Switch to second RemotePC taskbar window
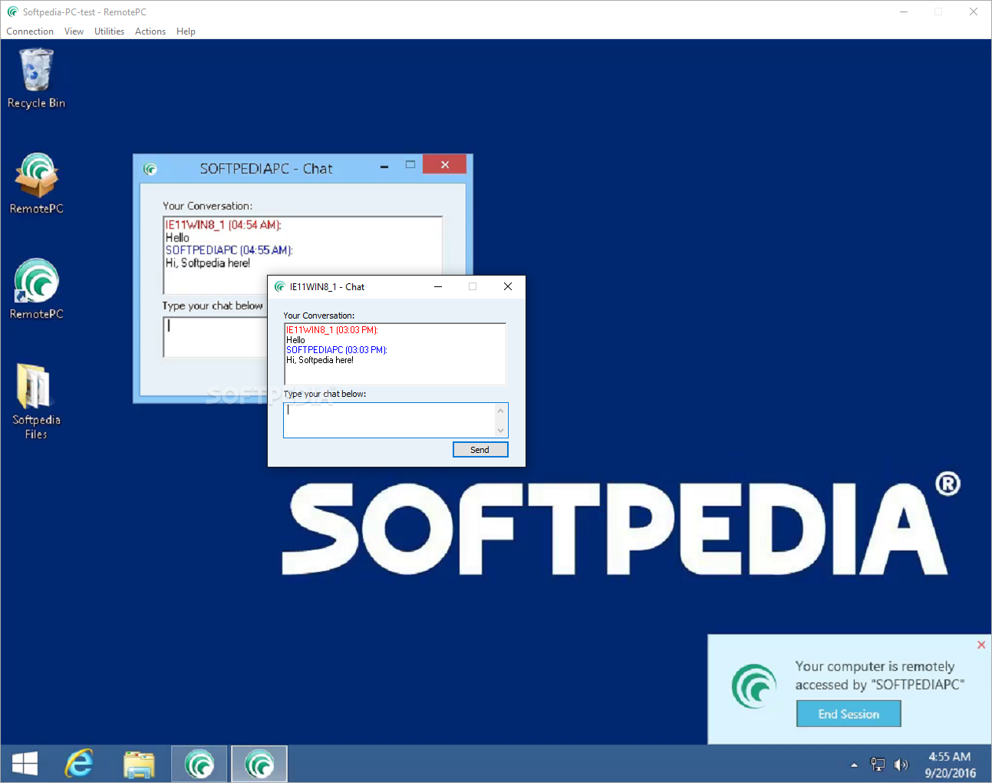 (259, 764)
